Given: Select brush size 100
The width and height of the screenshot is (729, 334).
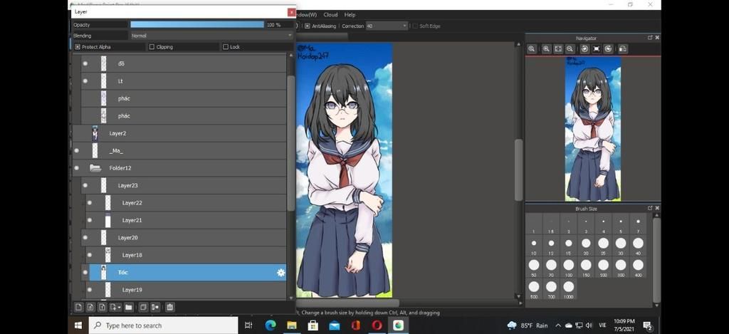Looking at the screenshot, I should 569,268.
